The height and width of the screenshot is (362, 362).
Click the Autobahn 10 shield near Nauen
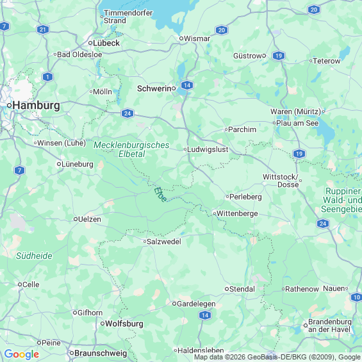point(356,297)
